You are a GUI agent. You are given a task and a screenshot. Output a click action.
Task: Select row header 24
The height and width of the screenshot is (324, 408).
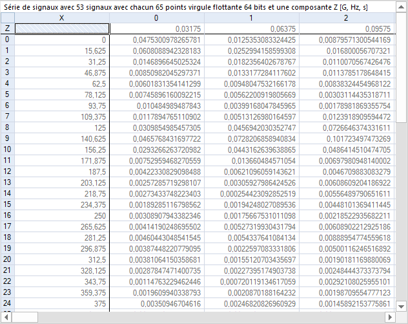pos(8,303)
